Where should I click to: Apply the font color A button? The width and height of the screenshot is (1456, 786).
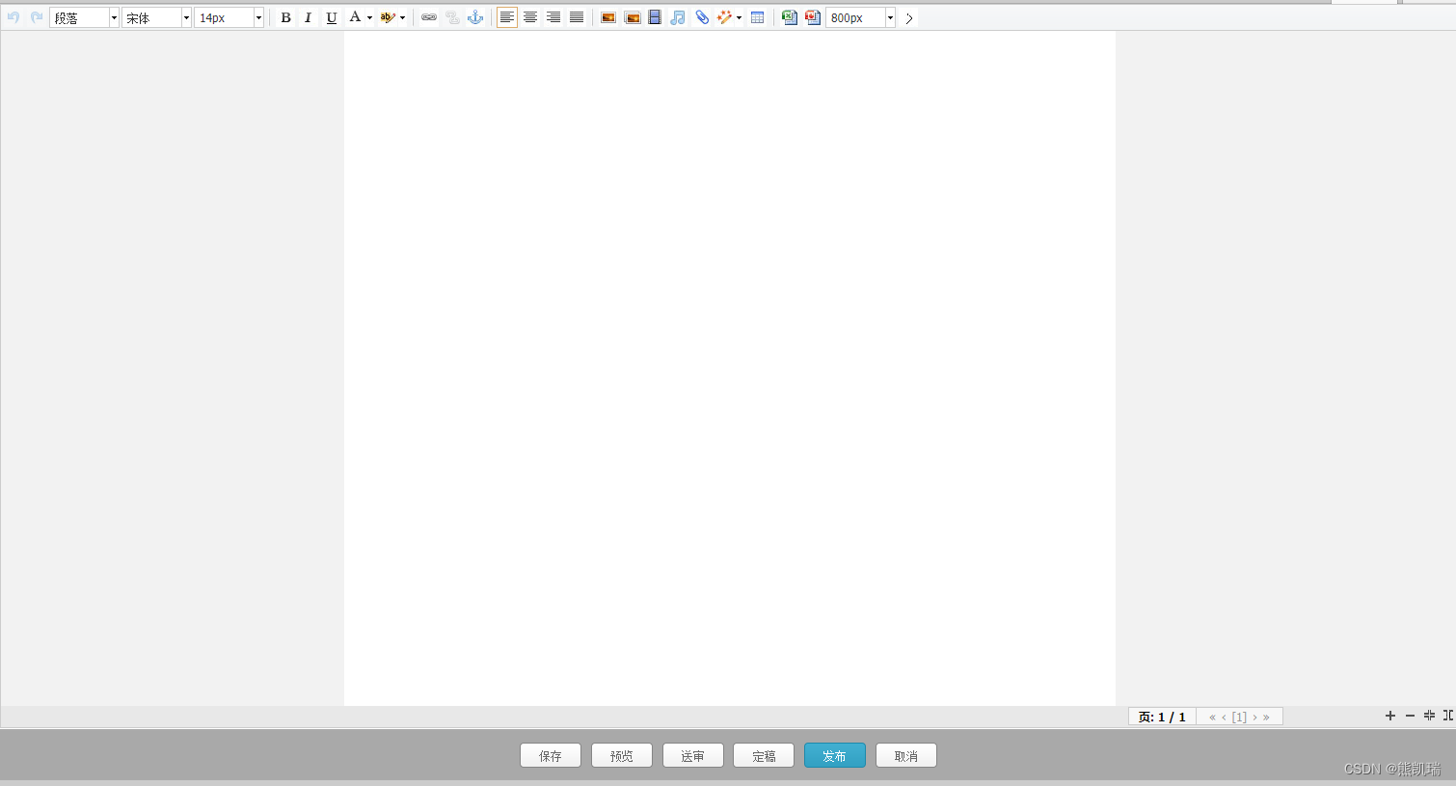tap(355, 17)
